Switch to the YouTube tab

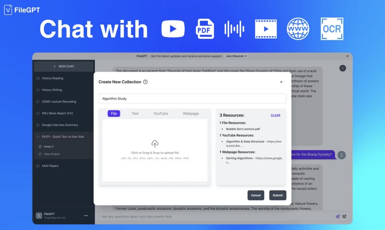(161, 114)
